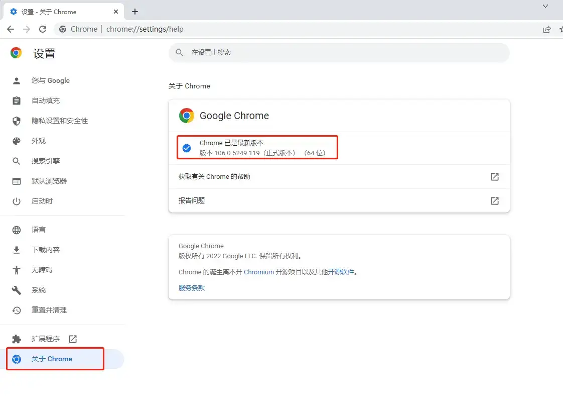Screen dimensions: 563x416
Task: Click the magnifier icon in settings search
Action: point(179,52)
